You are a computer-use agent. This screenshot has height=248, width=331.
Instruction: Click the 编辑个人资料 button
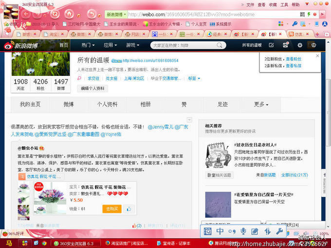[92, 89]
